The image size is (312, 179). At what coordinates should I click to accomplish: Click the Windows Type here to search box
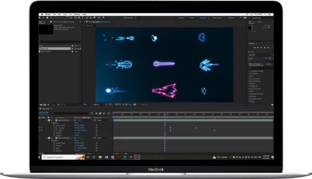pyautogui.click(x=63, y=157)
